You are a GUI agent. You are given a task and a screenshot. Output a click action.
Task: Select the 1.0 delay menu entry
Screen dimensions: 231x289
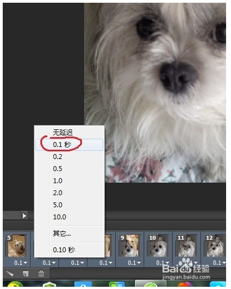click(69, 181)
